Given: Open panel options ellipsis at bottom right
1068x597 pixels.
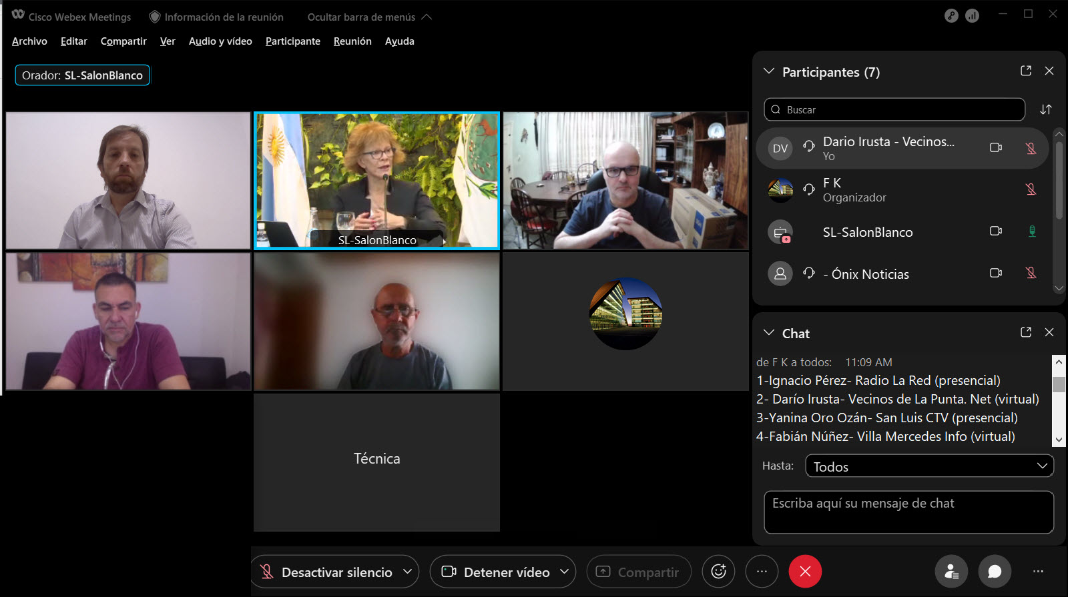Looking at the screenshot, I should [x=1038, y=572].
